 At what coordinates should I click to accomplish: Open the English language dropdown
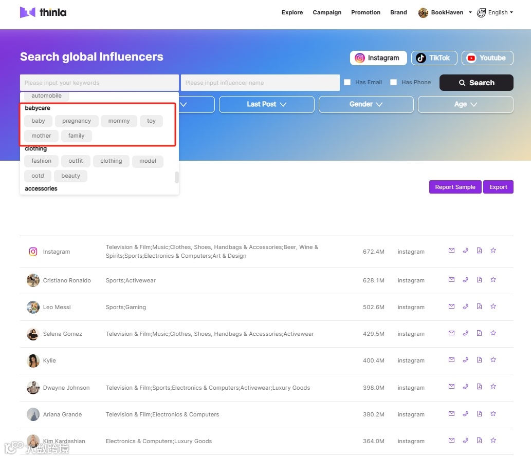(495, 12)
